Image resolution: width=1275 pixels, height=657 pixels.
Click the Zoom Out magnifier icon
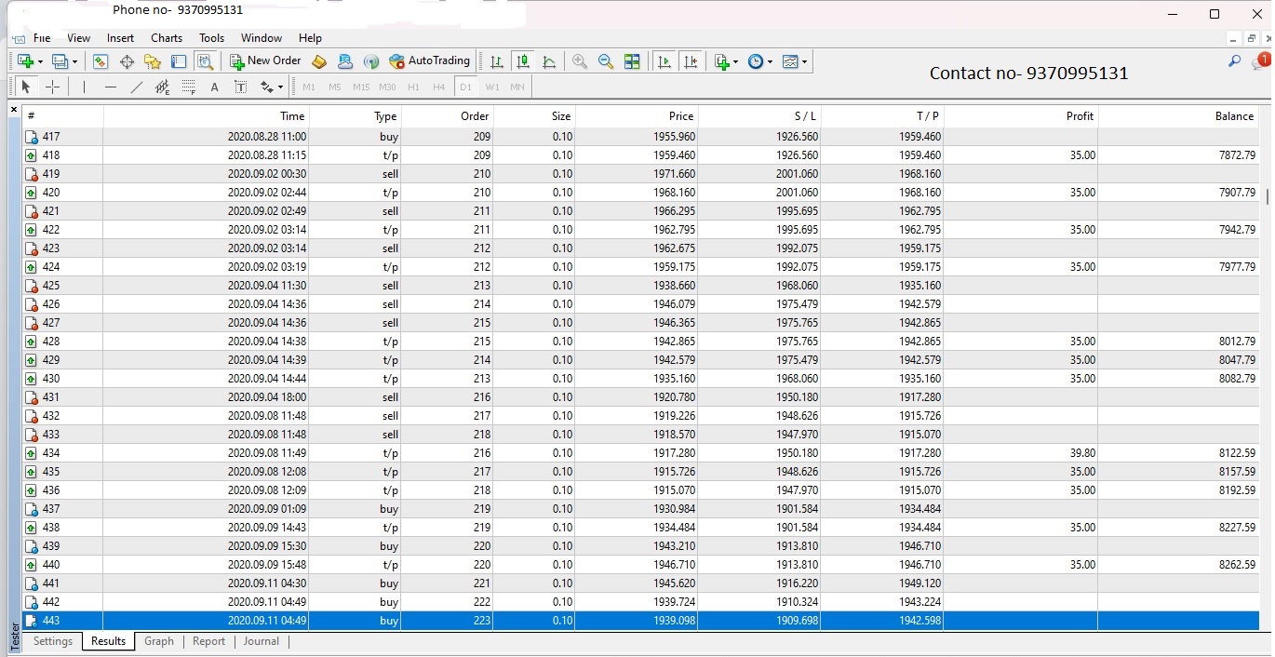point(606,61)
